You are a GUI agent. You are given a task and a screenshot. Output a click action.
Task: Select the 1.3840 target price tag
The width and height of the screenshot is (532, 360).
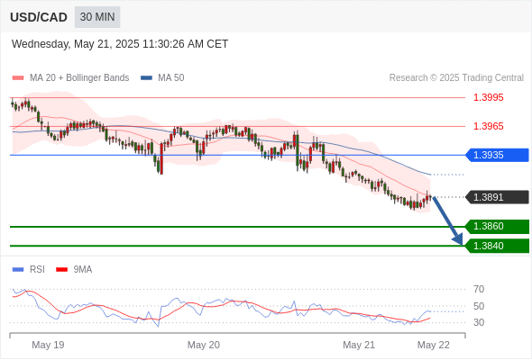pyautogui.click(x=497, y=246)
